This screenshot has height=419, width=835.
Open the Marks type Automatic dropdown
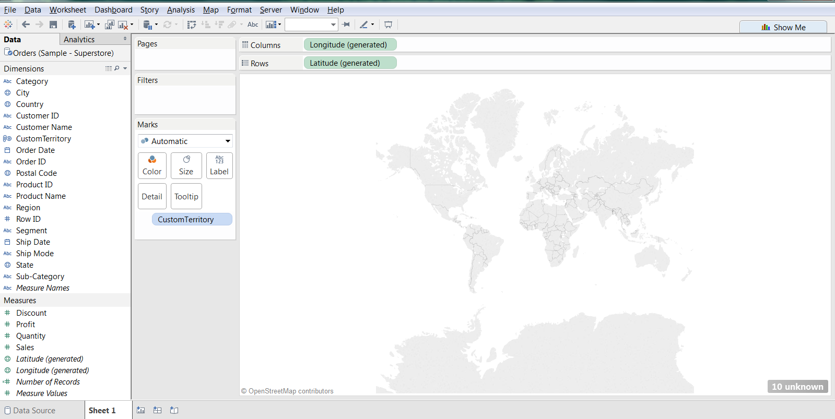pos(185,141)
